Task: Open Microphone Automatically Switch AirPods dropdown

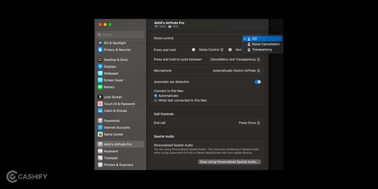Action: pyautogui.click(x=236, y=71)
